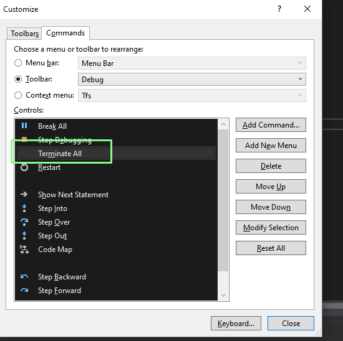Select the Toolbar radio button
This screenshot has width=343, height=341.
click(x=18, y=79)
